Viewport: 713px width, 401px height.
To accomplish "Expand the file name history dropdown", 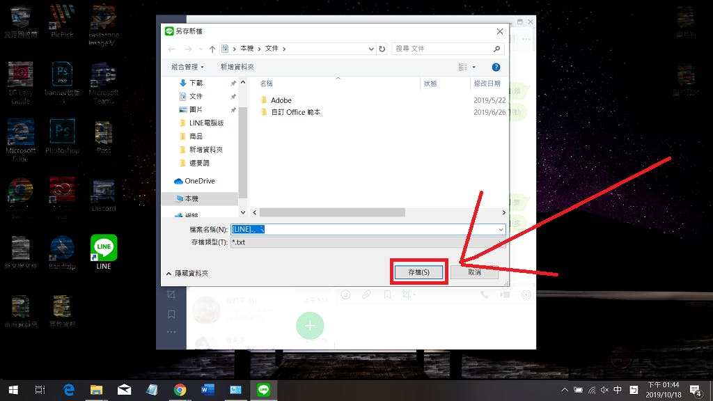I will pyautogui.click(x=500, y=229).
